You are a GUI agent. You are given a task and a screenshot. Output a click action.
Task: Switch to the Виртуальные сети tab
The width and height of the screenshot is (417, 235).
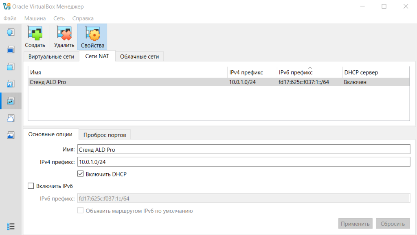51,57
